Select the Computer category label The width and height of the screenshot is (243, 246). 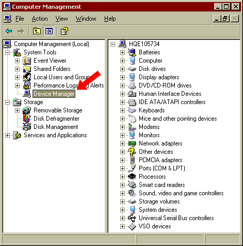[x=151, y=61]
